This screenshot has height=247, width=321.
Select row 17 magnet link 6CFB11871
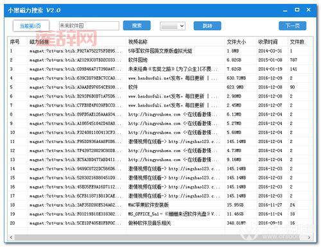pos(76,196)
